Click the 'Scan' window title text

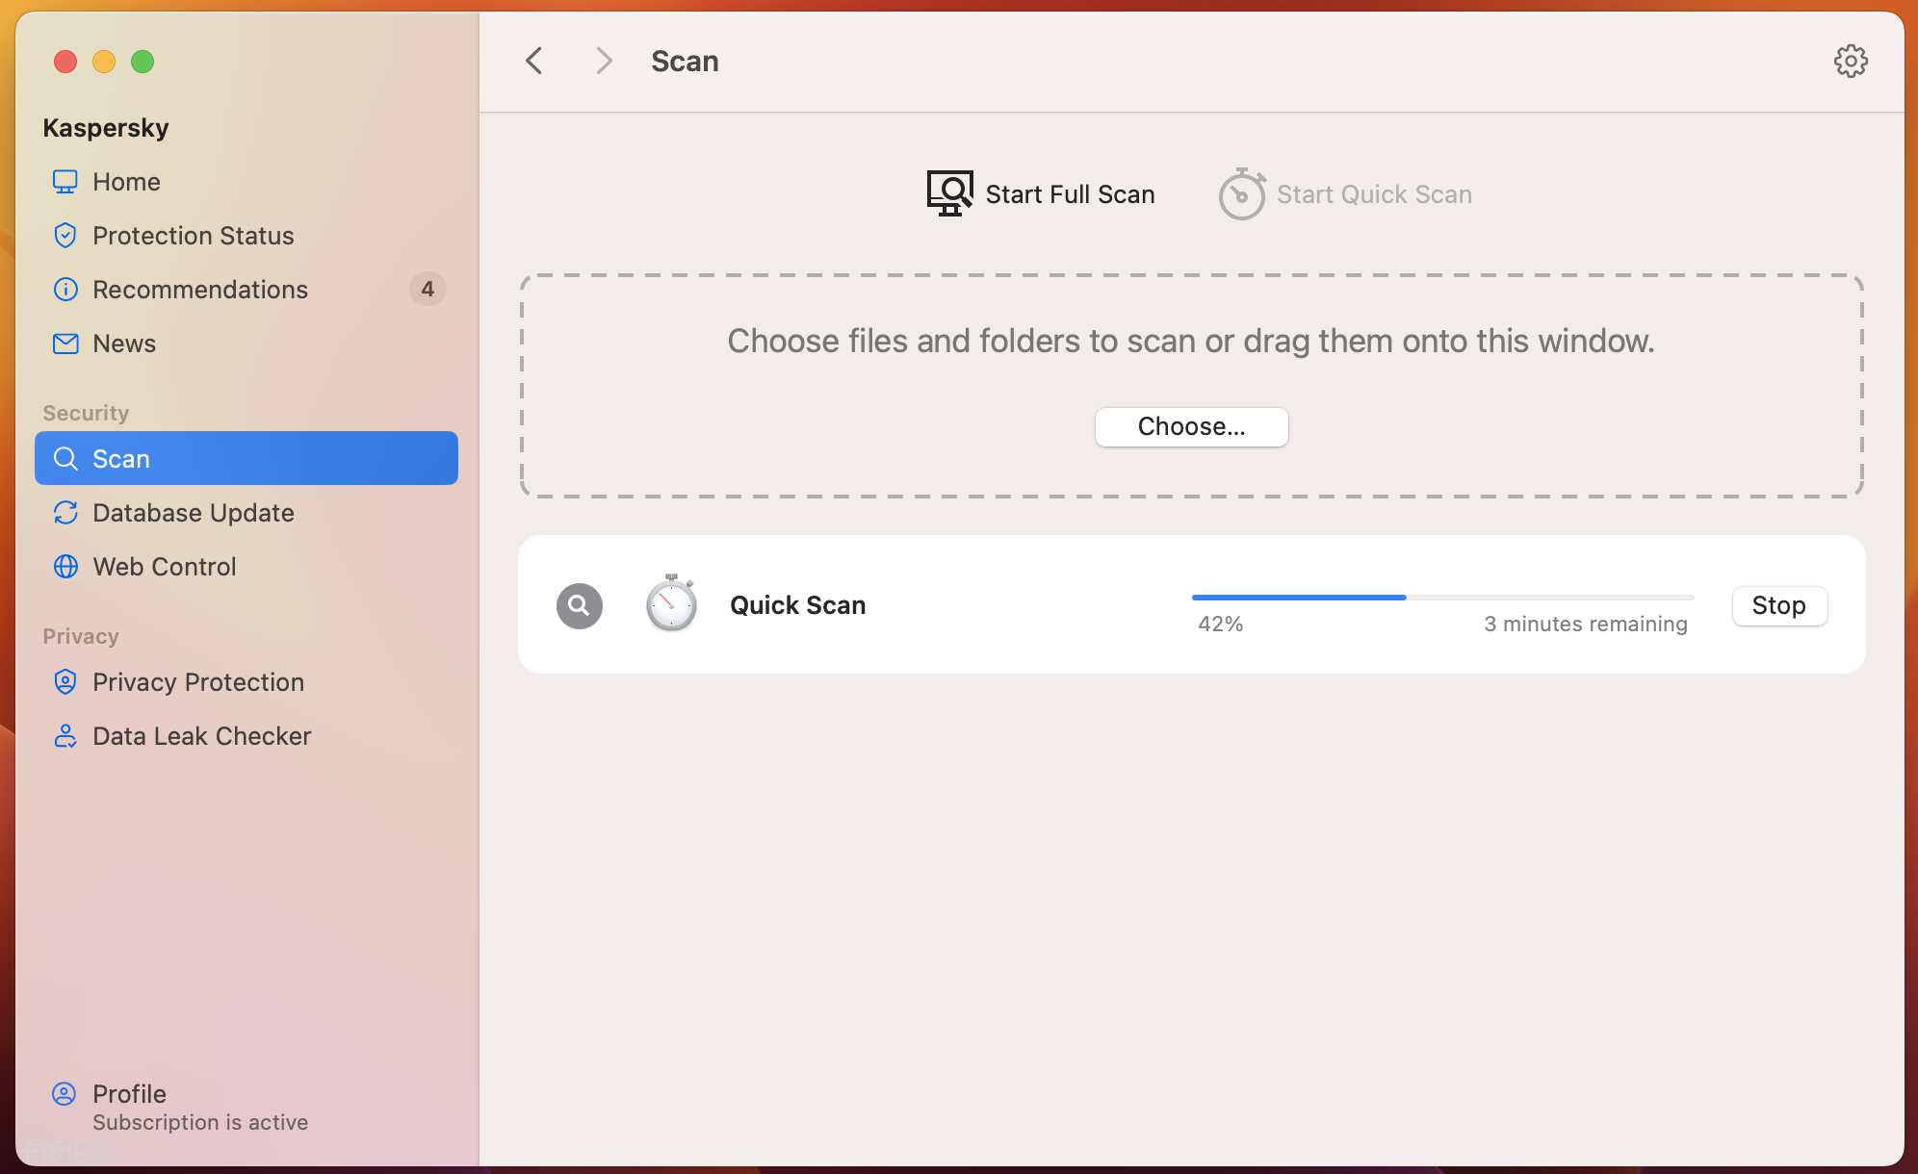tap(685, 61)
